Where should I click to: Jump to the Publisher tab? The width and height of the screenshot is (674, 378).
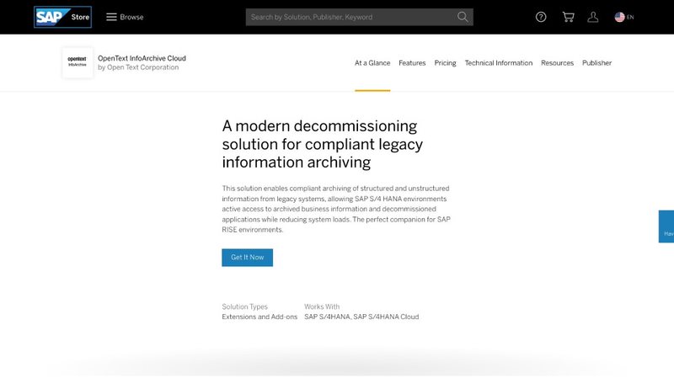(596, 63)
